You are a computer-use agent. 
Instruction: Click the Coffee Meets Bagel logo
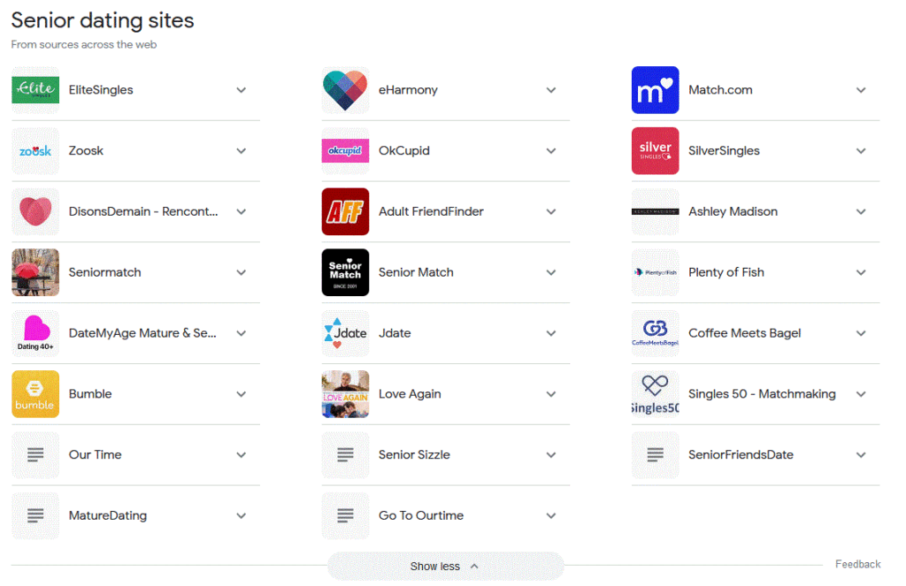click(x=655, y=333)
